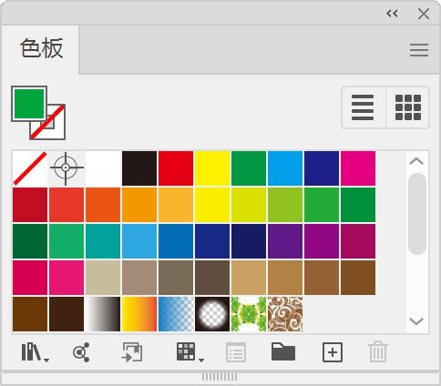Select the brown swirl pattern swatch
Viewport: 441px width, 386px height.
click(x=285, y=314)
